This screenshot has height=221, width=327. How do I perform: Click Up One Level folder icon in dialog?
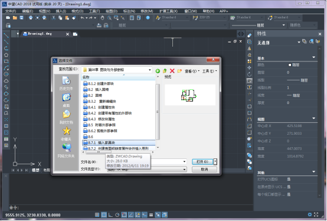(x=165, y=71)
